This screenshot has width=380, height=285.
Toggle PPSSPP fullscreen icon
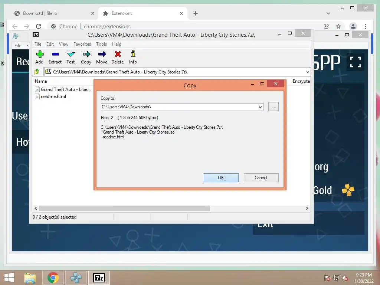tap(355, 62)
